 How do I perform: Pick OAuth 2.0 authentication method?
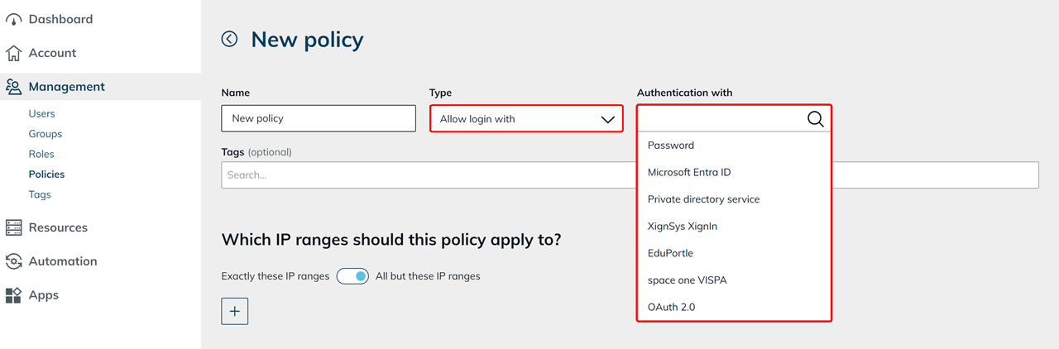[671, 307]
